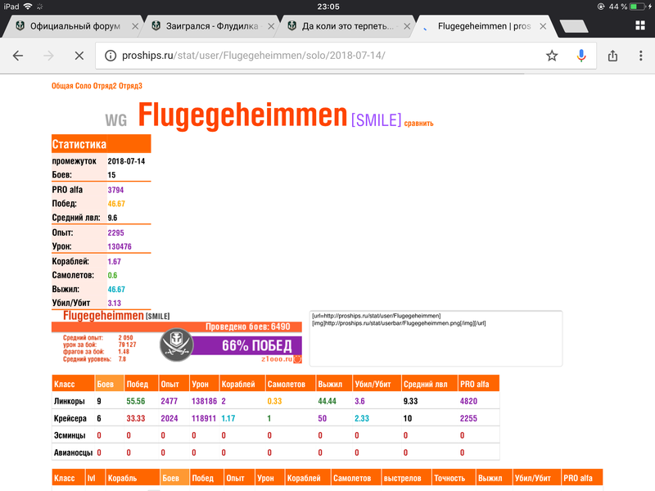Image resolution: width=655 pixels, height=491 pixels.
Task: Click the Авианосцы row label
Action: (x=73, y=453)
